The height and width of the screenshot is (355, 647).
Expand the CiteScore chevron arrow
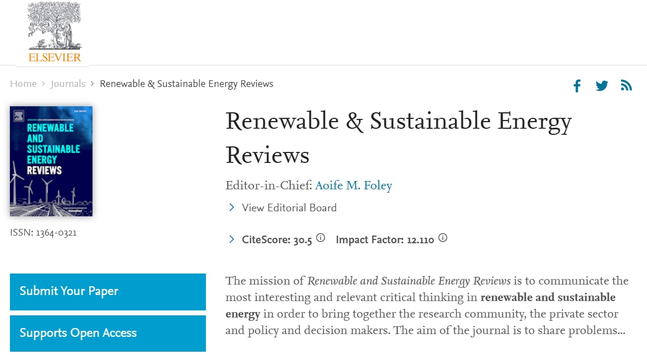coord(232,239)
